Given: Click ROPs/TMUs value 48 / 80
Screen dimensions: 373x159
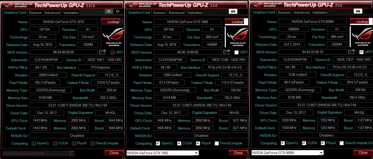Looking at the screenshot, I should coord(165,67).
